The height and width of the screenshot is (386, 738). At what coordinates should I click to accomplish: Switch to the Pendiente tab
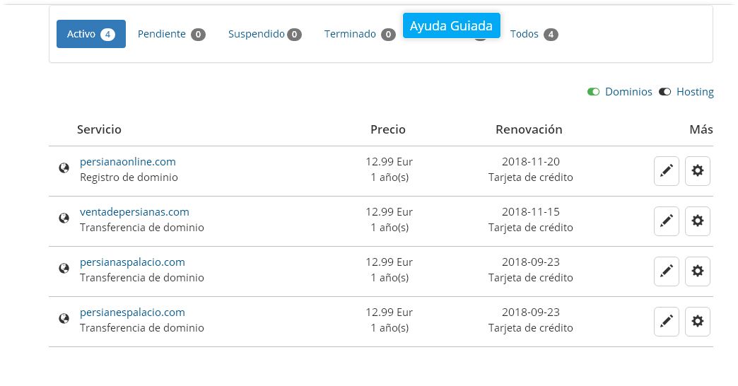171,34
